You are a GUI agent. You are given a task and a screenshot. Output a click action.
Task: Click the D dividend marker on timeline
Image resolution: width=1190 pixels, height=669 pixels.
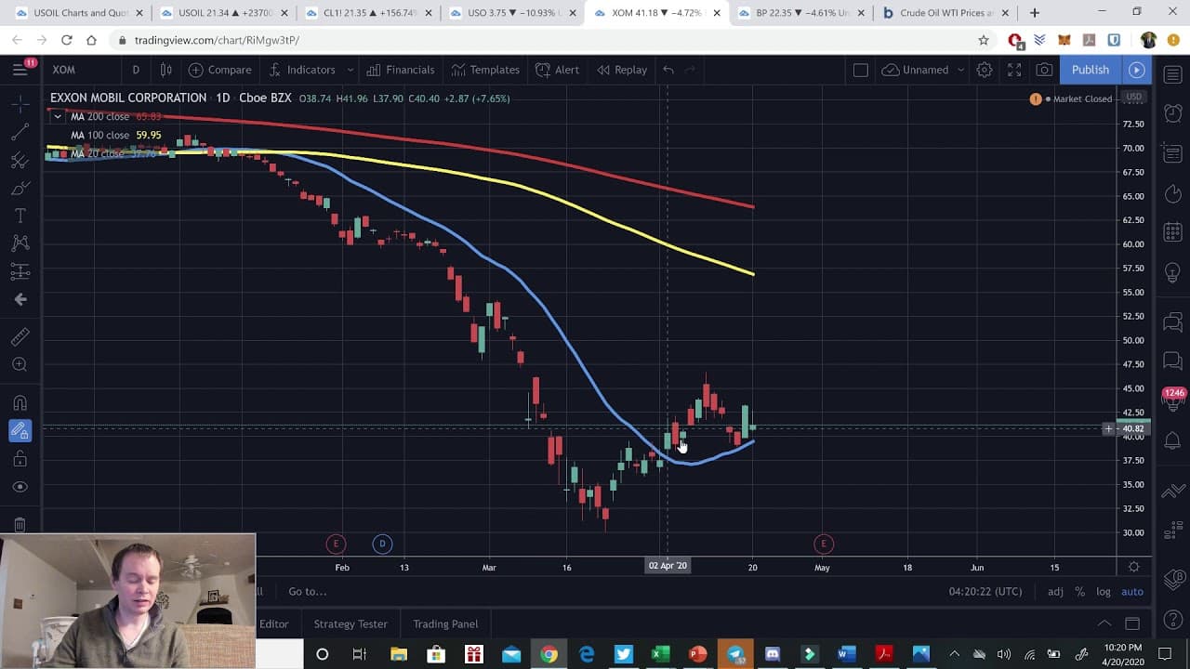(x=382, y=544)
